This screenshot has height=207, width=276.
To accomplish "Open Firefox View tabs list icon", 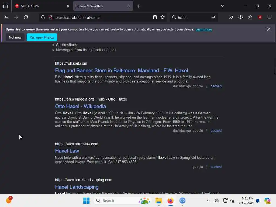I will [x=5, y=6].
